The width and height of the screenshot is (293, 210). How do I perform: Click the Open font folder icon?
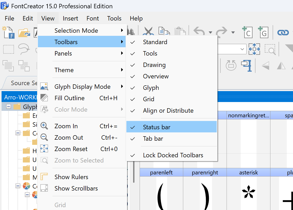(x=24, y=33)
